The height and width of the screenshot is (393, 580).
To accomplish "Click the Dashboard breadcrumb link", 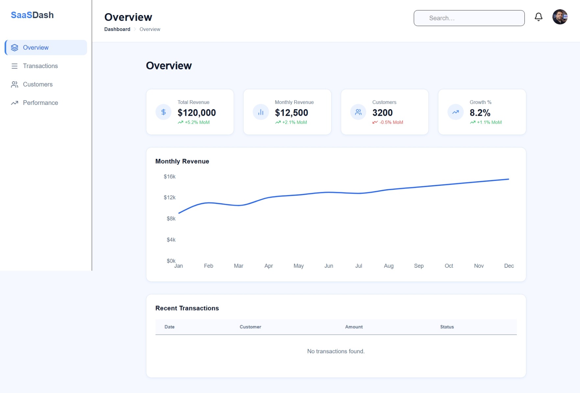I will pos(117,29).
